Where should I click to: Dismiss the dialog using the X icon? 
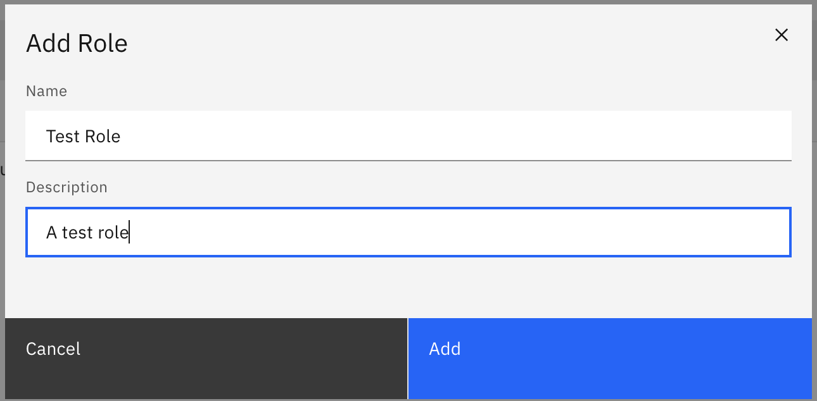click(x=782, y=35)
